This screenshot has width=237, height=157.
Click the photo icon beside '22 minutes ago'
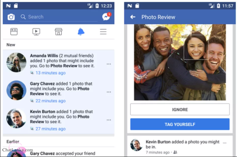click(x=32, y=101)
